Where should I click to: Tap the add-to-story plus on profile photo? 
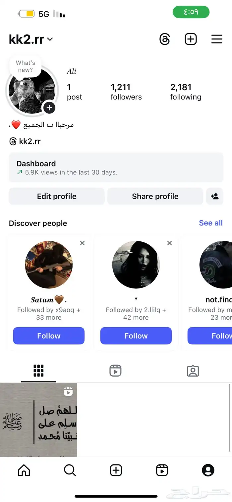click(49, 107)
